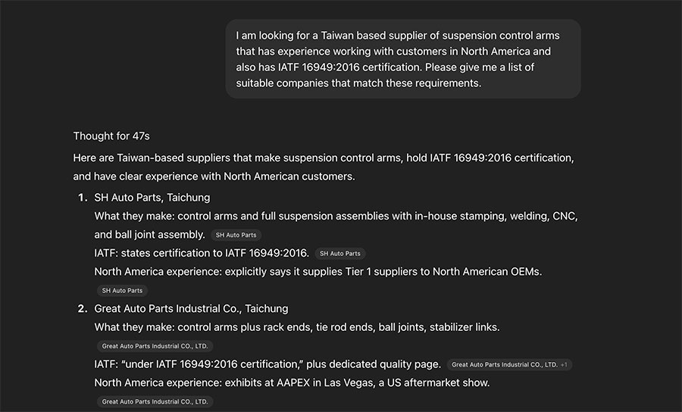The height and width of the screenshot is (412, 682).
Task: Click the user's prompt message bubble
Action: tap(403, 59)
